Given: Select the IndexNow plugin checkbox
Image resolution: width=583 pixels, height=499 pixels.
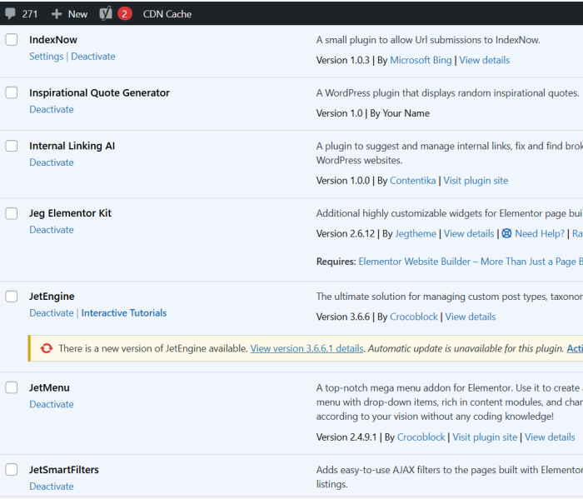Looking at the screenshot, I should click(12, 39).
